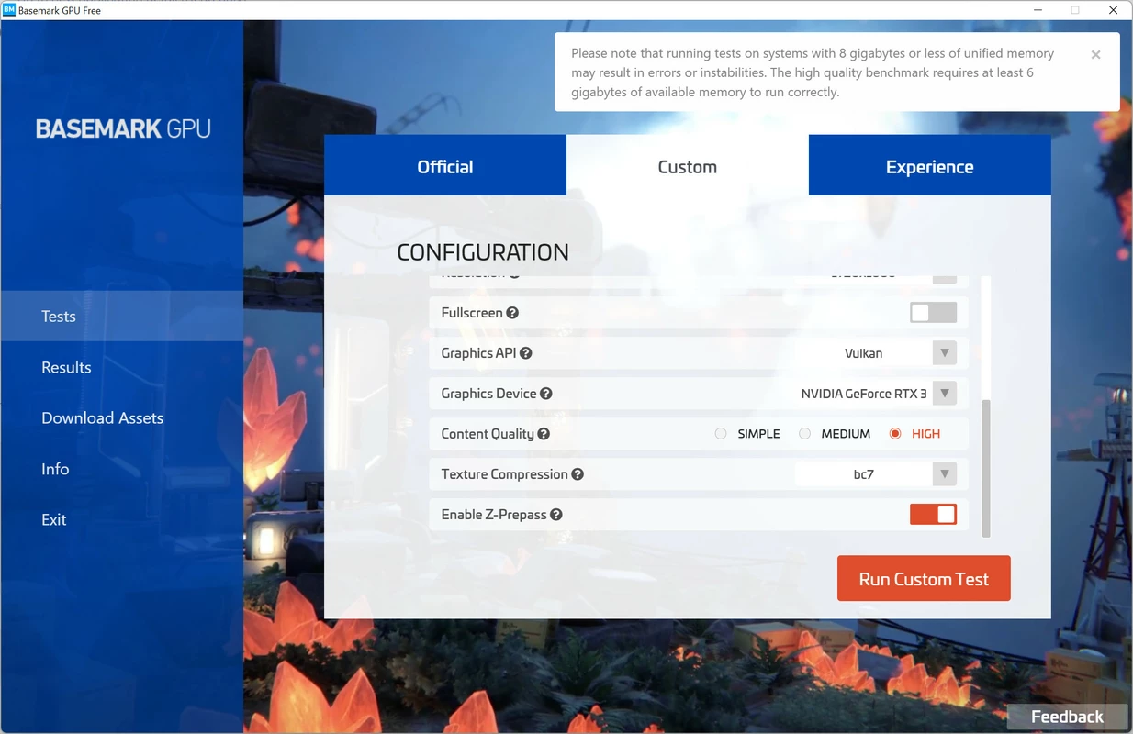The height and width of the screenshot is (734, 1133).
Task: Click the Run Custom Test button
Action: click(x=924, y=578)
